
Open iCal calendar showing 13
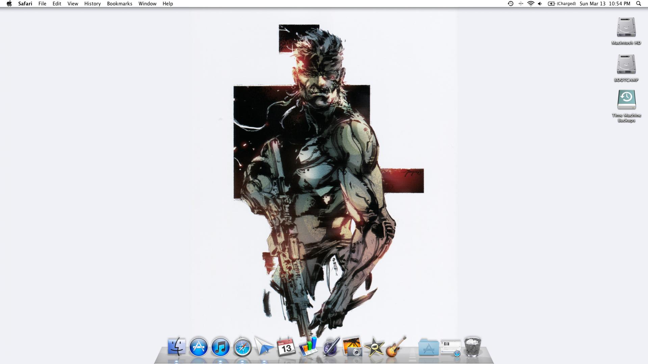286,346
